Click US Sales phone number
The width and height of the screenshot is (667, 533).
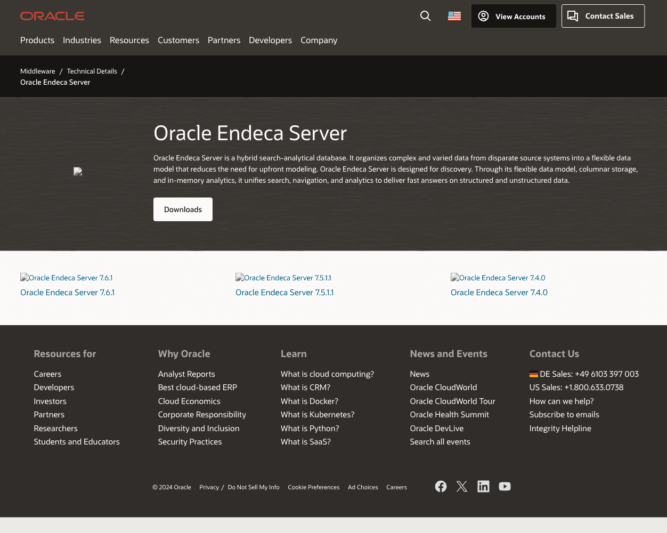click(x=576, y=387)
